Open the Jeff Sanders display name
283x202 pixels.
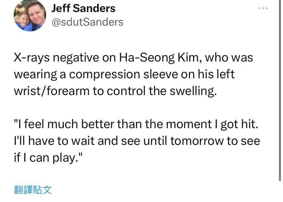pyautogui.click(x=83, y=8)
